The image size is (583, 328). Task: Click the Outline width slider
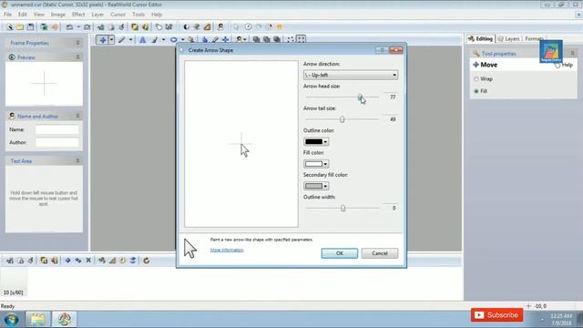pos(343,209)
